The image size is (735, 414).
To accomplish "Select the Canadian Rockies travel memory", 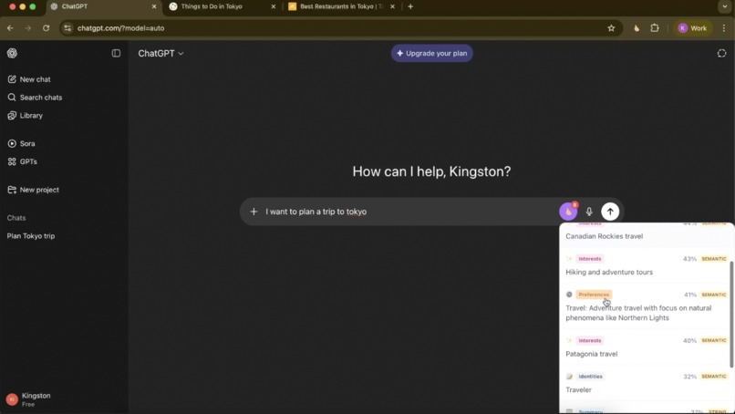I will coord(605,236).
